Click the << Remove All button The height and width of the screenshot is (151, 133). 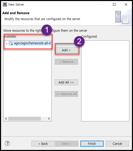point(66,94)
